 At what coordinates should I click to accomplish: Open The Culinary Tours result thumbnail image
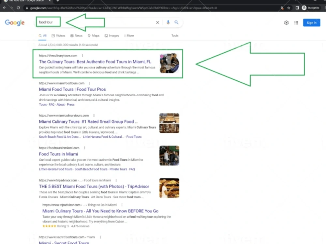click(170, 63)
